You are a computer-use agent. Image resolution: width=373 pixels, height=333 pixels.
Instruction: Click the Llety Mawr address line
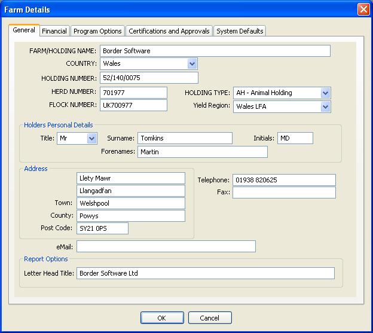coord(131,178)
